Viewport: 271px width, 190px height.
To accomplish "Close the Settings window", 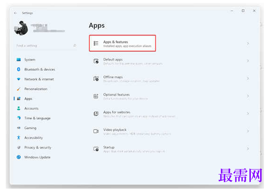I will 254,11.
